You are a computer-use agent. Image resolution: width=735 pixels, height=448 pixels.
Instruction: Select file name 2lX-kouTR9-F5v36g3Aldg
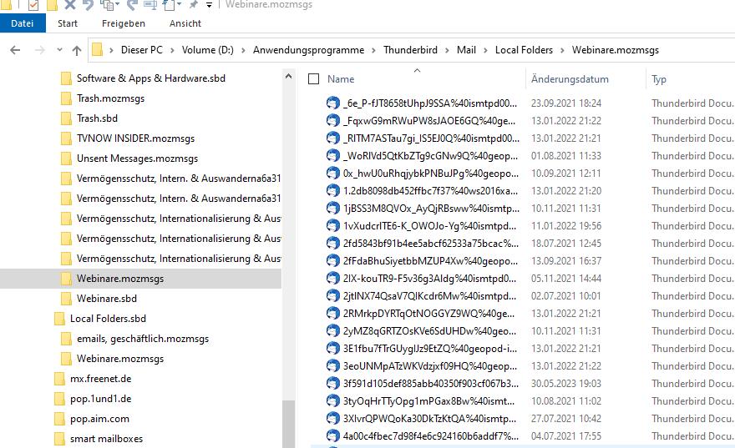tap(429, 279)
